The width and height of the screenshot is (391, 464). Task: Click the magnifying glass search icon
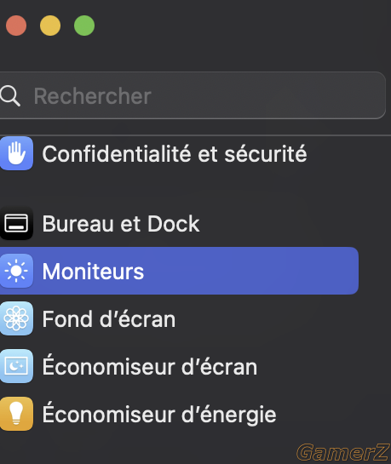point(10,96)
